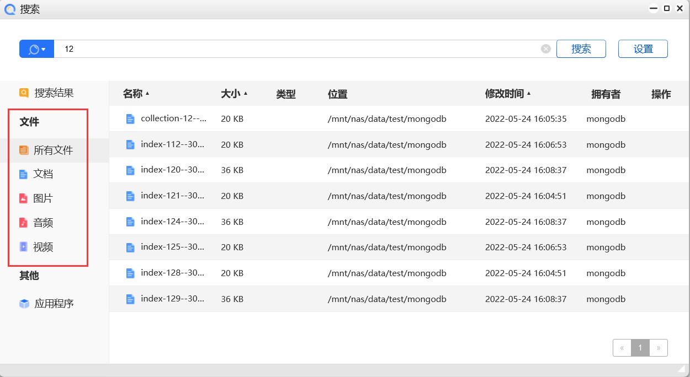690x377 pixels.
Task: Click the 应用程序 cube icon
Action: [x=24, y=304]
